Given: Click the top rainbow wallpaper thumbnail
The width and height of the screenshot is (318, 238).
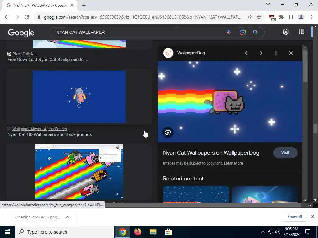Looking at the screenshot, I should 79,44.
